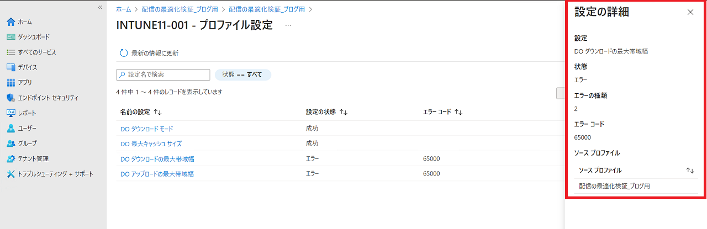Sort the ソース プロファイル column in details
This screenshot has width=707, height=229.
tap(690, 171)
